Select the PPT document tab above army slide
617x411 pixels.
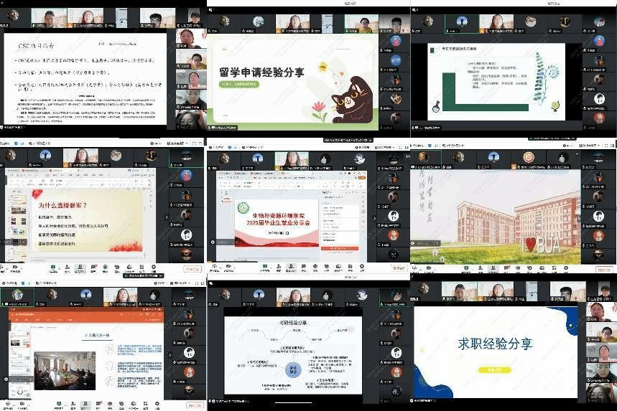coord(29,171)
